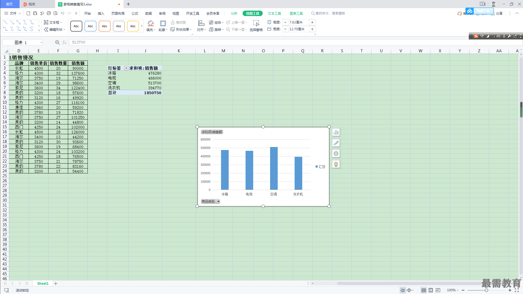Image resolution: width=523 pixels, height=294 pixels.
Task: Click the fullscreen icon in status bar
Action: point(517,290)
